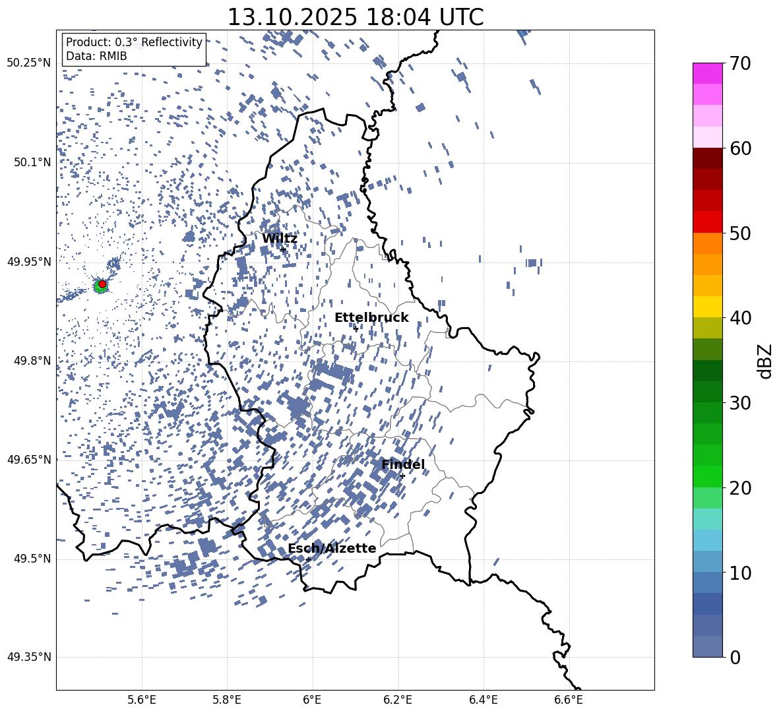Select the Ettelbruck city label

(x=371, y=318)
